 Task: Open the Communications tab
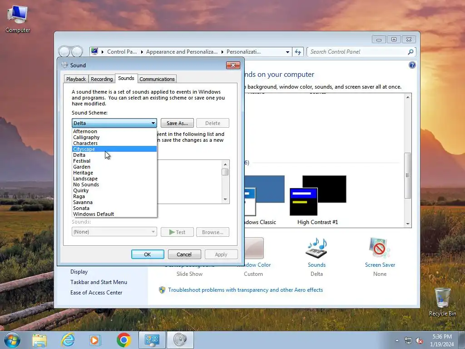coord(157,79)
